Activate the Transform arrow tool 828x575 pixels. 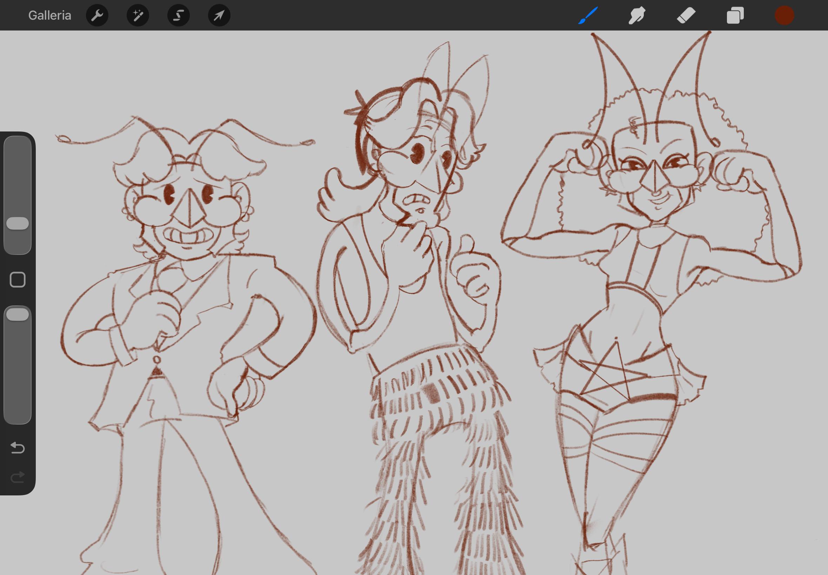219,15
